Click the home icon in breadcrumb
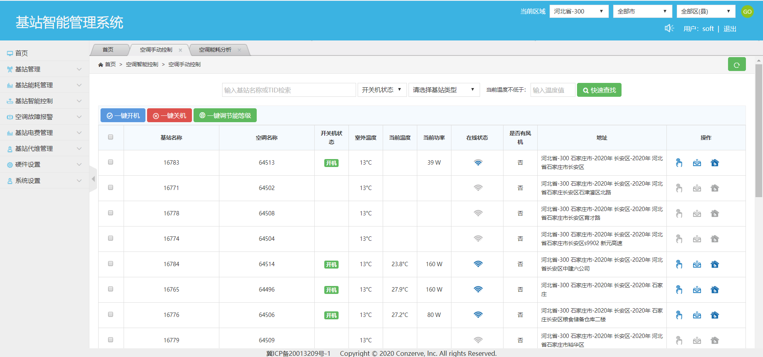763x357 pixels. pyautogui.click(x=101, y=64)
